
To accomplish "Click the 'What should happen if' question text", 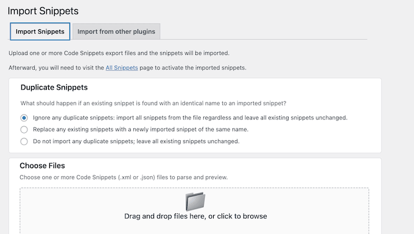I will click(x=153, y=104).
